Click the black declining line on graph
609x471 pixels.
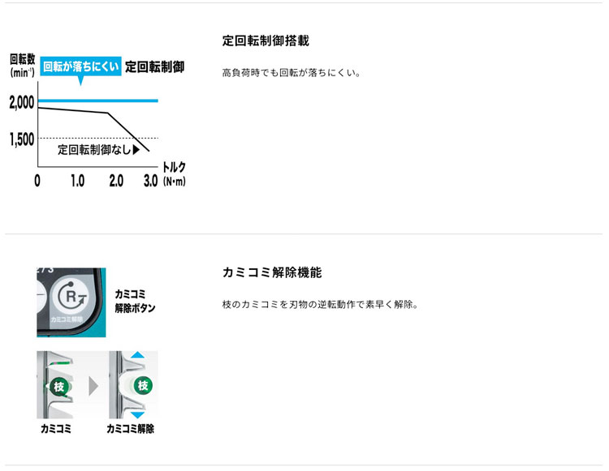(x=93, y=129)
